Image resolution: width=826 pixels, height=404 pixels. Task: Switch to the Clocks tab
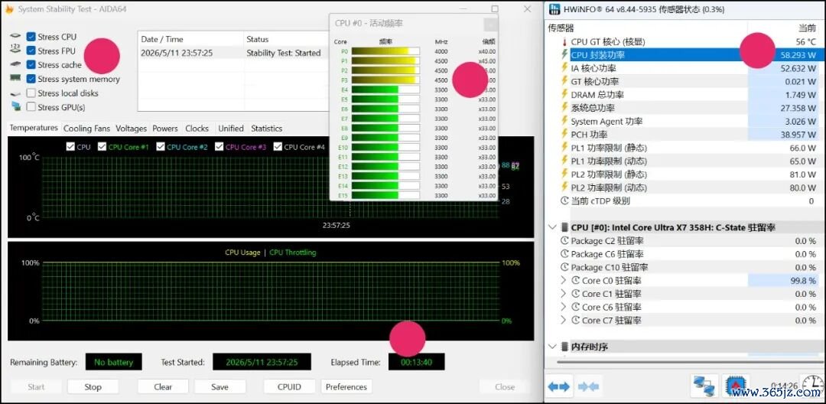click(x=197, y=129)
